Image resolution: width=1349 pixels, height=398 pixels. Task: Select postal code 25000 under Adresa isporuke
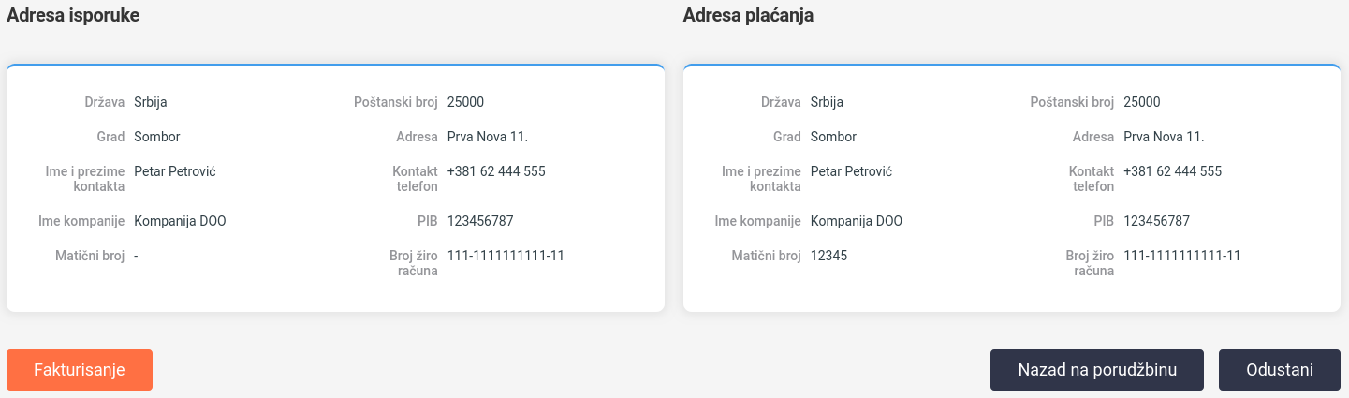(465, 102)
